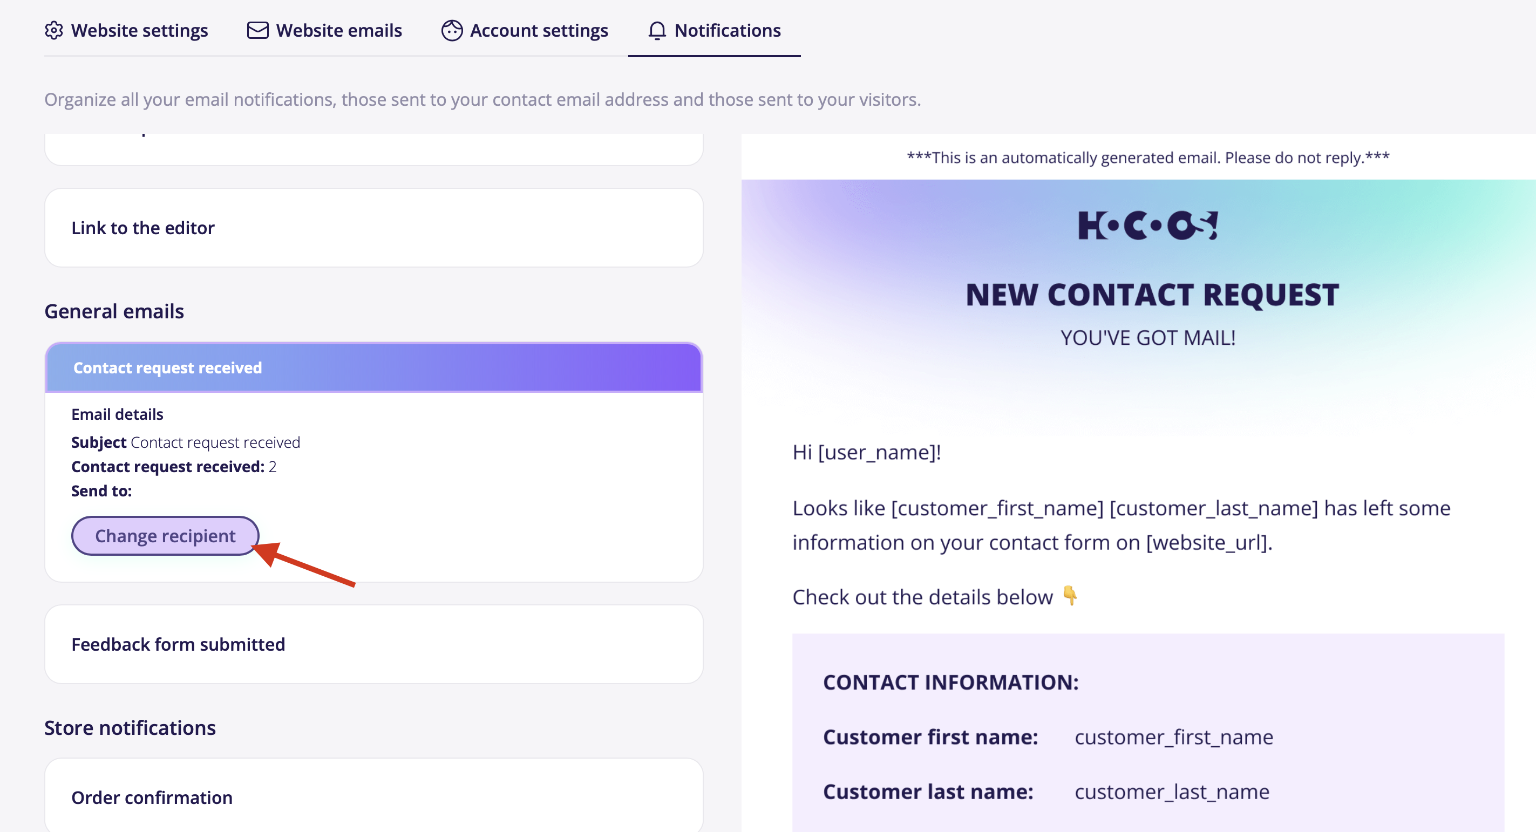Expand the partially visible card at top
The width and height of the screenshot is (1536, 832).
[x=373, y=148]
